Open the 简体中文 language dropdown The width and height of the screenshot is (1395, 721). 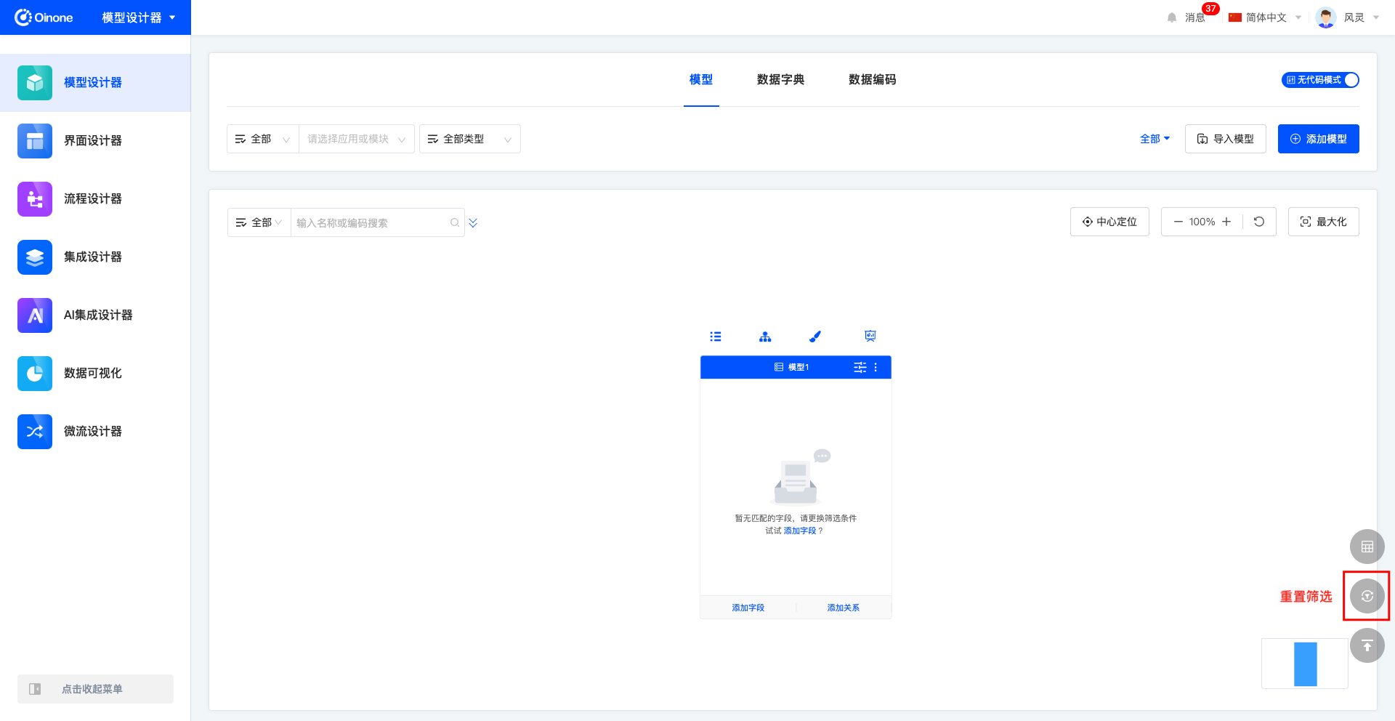pyautogui.click(x=1266, y=17)
